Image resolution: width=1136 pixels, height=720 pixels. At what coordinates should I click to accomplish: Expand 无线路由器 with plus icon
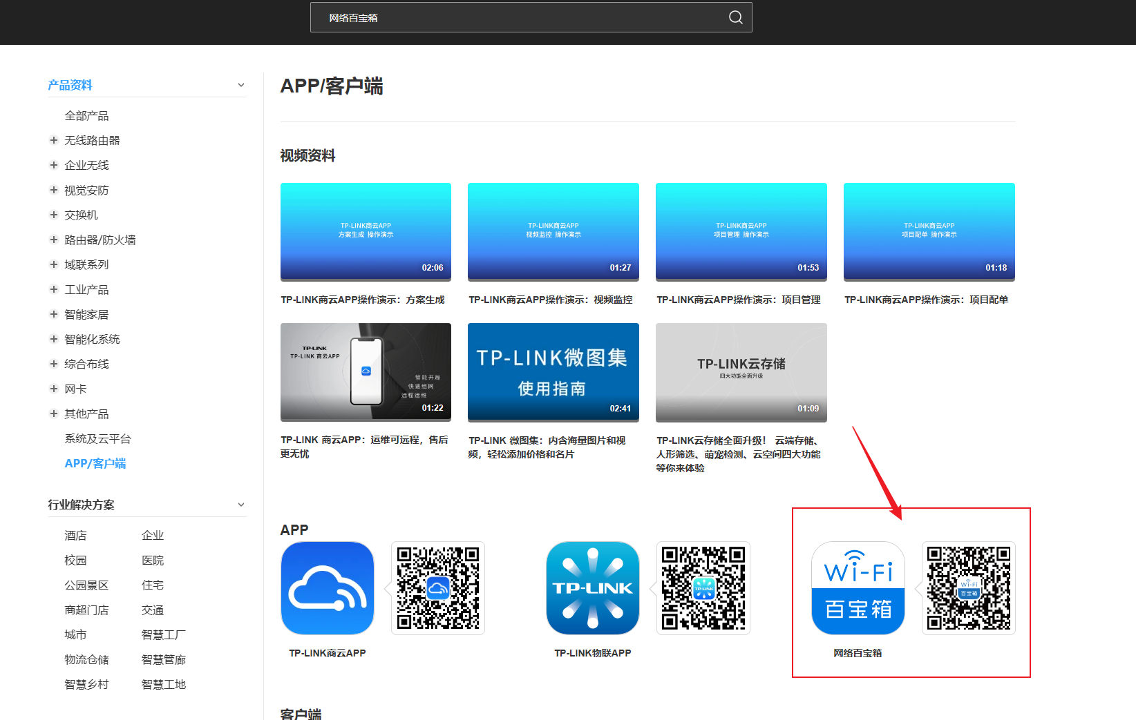click(54, 140)
